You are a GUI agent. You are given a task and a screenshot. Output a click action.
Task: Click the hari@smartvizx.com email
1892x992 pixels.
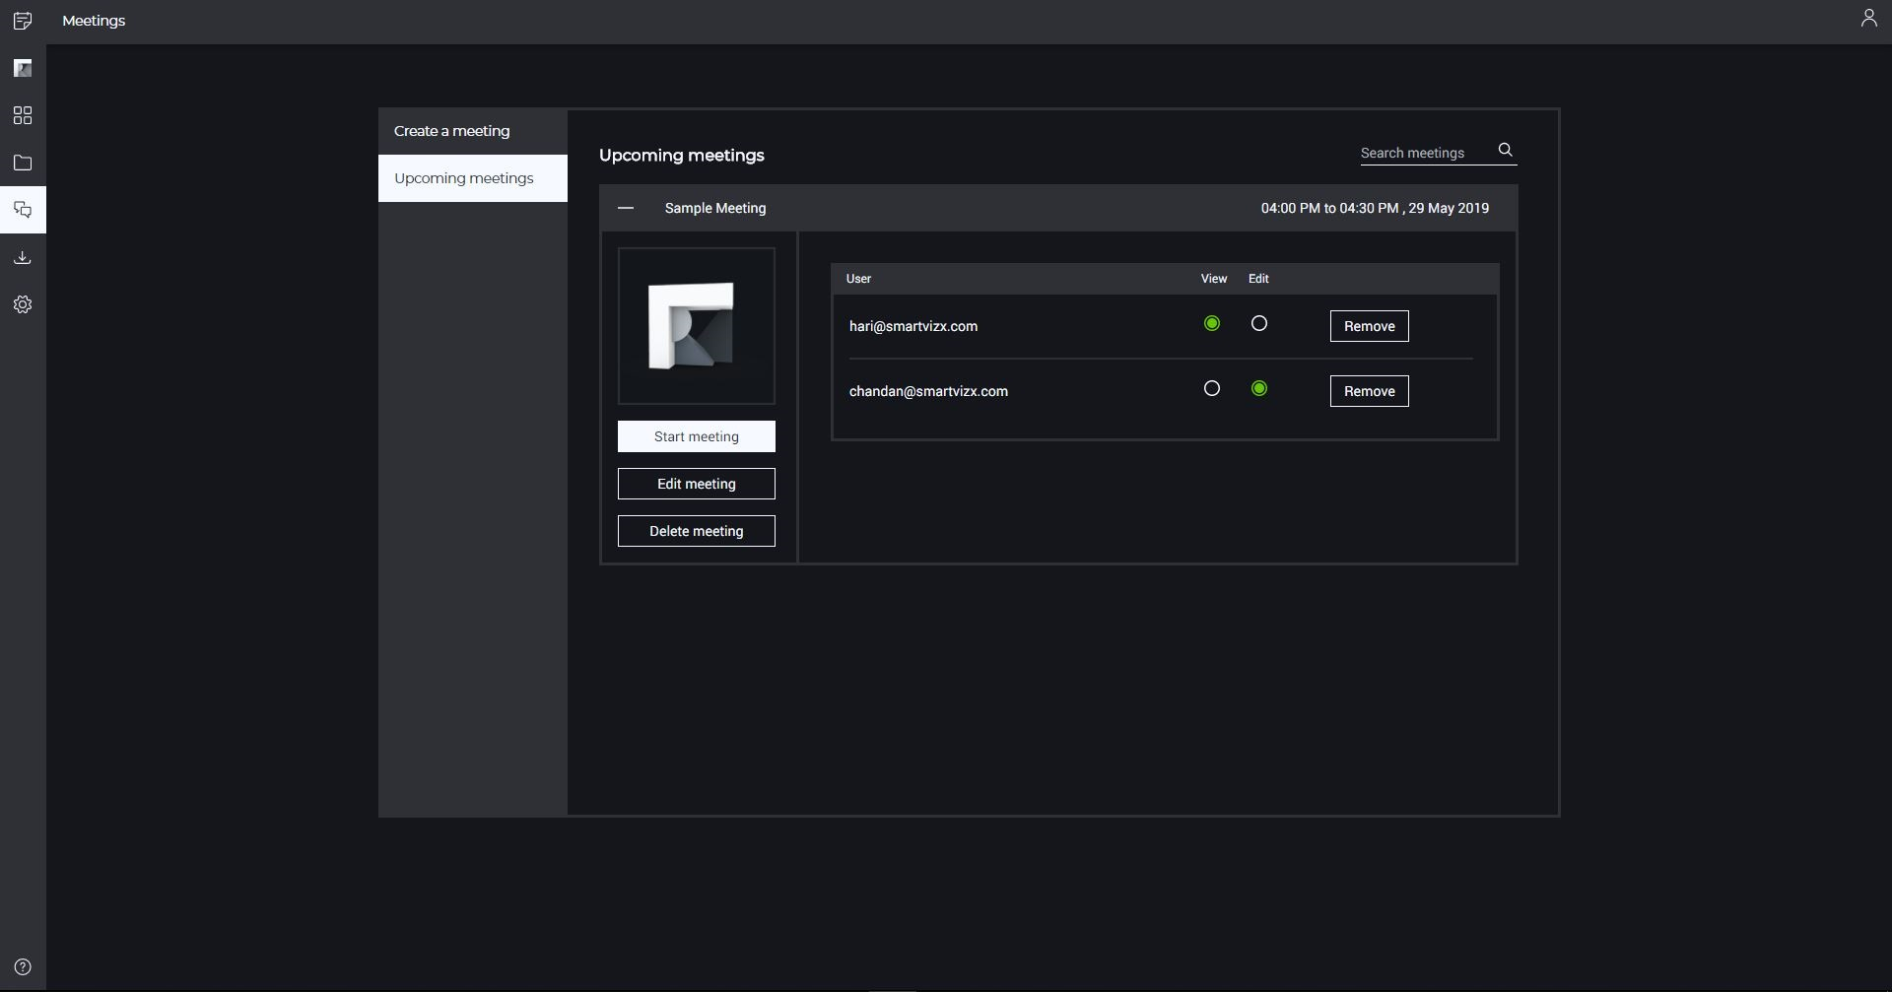coord(913,326)
